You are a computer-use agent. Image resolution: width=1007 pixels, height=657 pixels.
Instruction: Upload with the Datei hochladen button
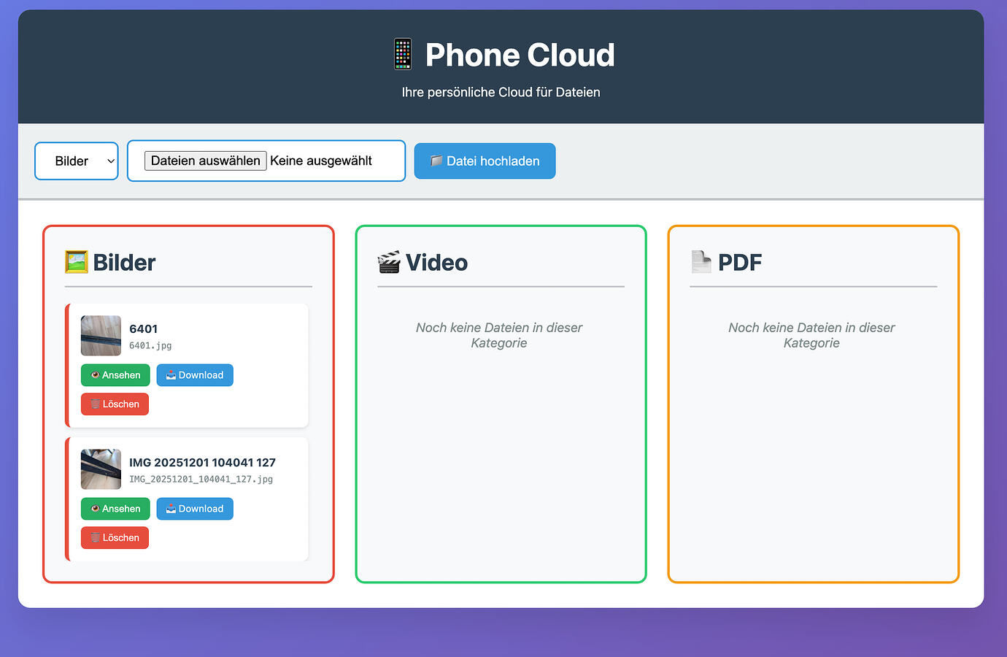pyautogui.click(x=485, y=161)
